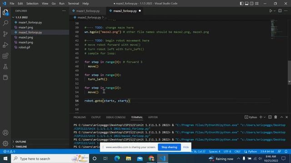Run the Python file with play icon
Image resolution: width=291 pixels, height=163 pixels.
(x=271, y=11)
